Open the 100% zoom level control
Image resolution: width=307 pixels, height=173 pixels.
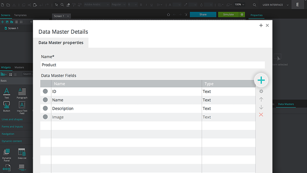click(240, 4)
